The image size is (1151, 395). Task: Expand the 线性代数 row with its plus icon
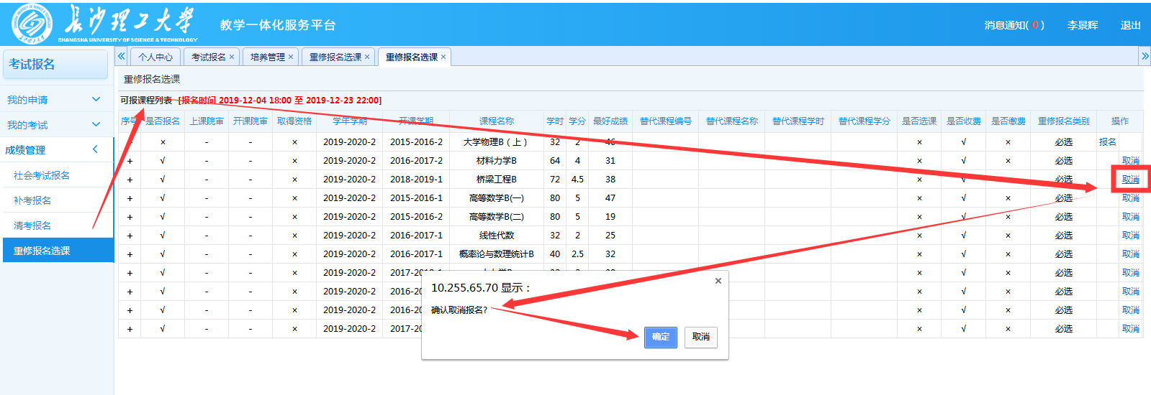130,236
